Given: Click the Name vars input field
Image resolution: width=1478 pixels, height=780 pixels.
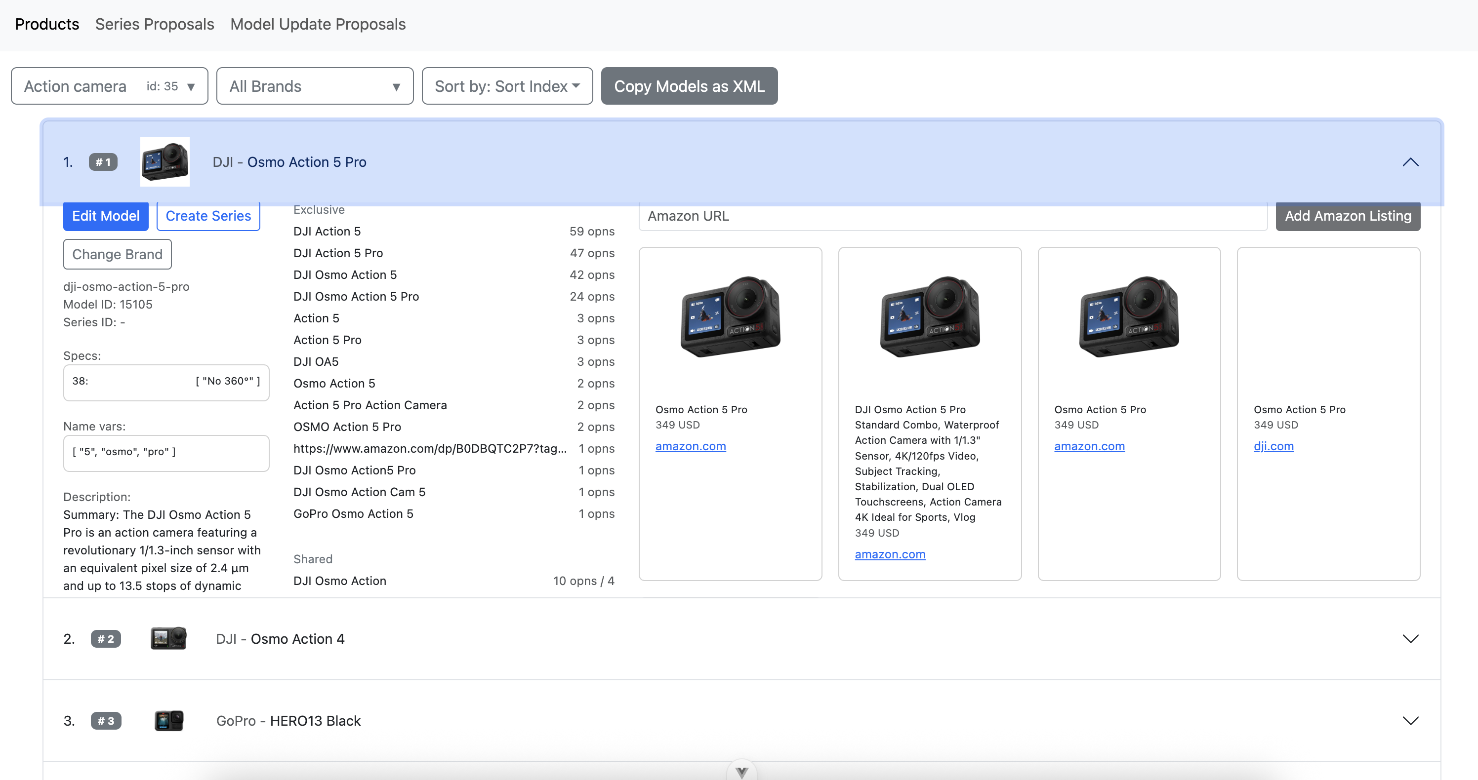Looking at the screenshot, I should pos(166,453).
